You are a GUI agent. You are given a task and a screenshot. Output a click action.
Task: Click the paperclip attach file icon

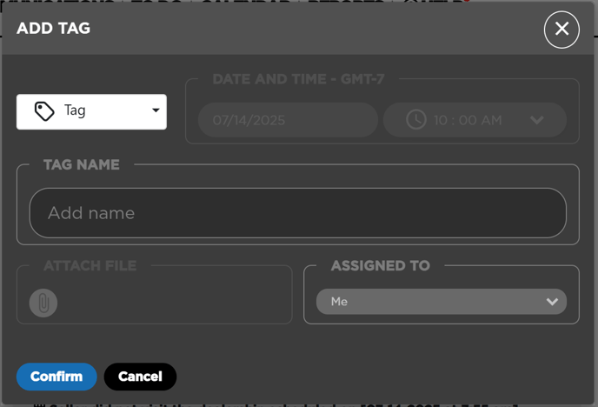pos(43,303)
